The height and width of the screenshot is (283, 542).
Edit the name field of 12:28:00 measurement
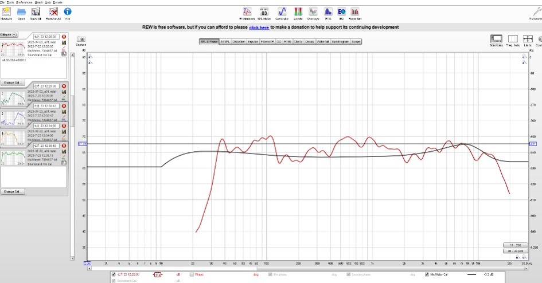point(46,37)
